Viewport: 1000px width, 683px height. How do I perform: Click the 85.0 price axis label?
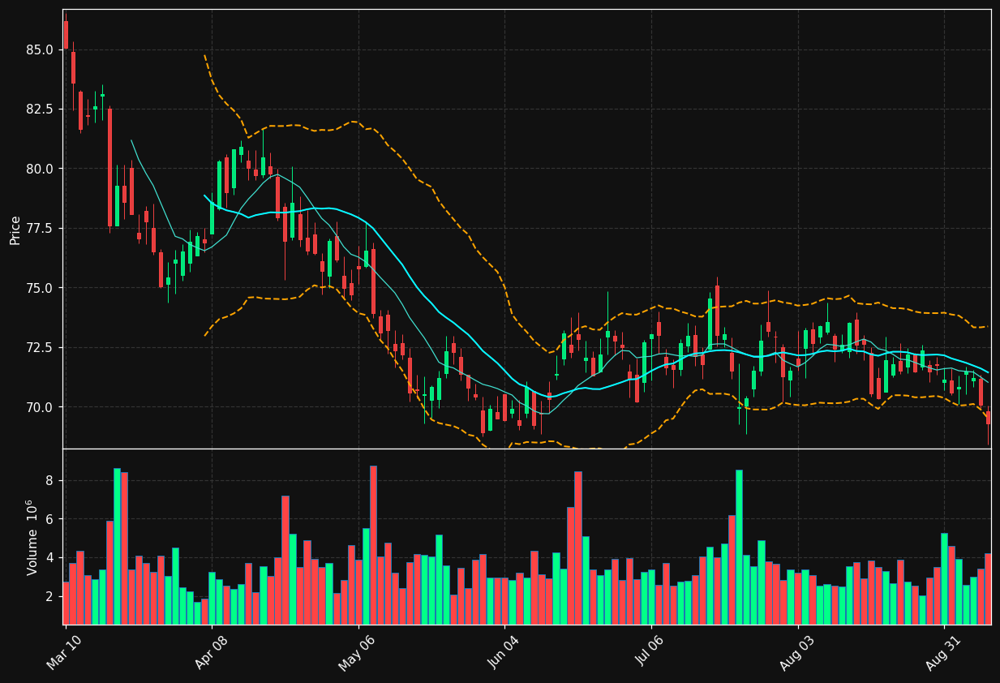point(39,49)
